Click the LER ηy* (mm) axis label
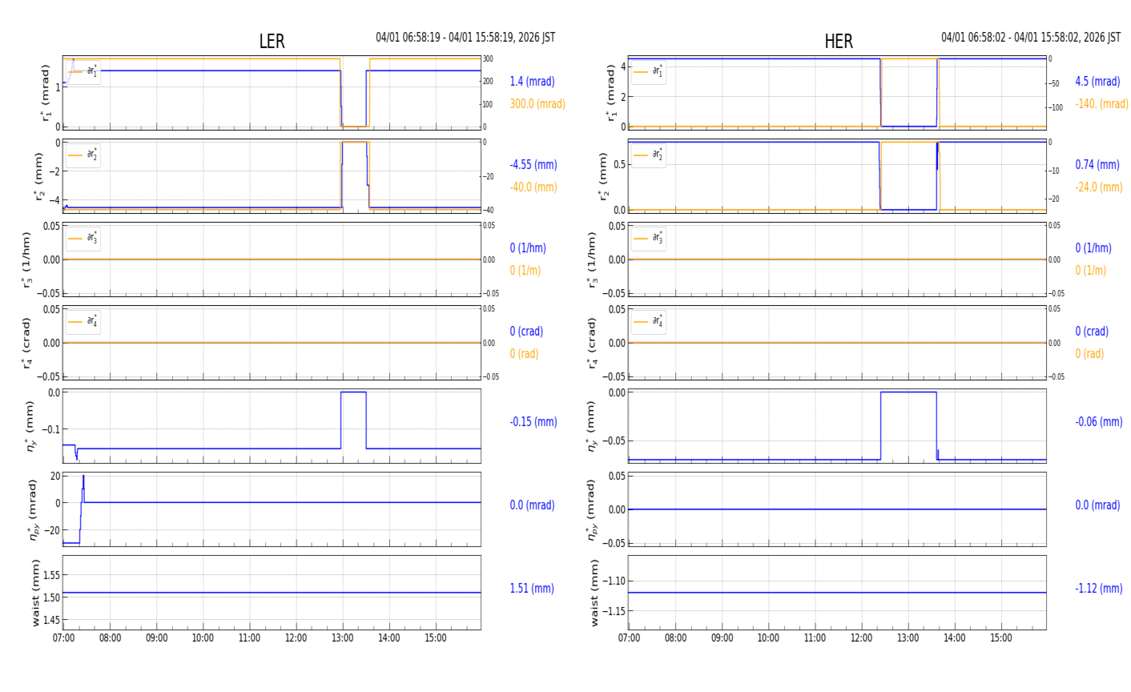 click(x=32, y=426)
